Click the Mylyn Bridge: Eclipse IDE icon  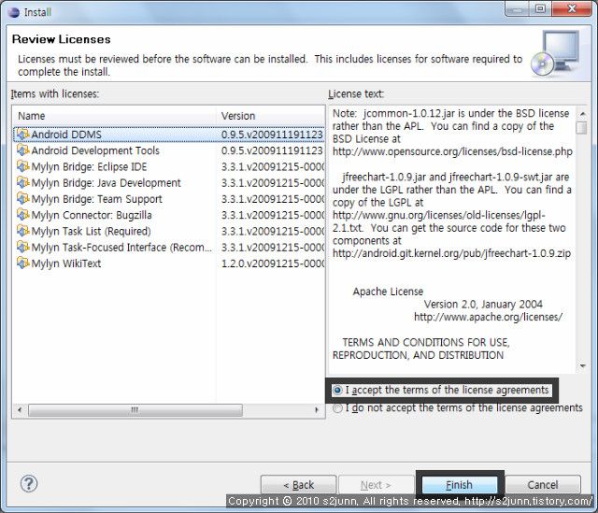click(x=22, y=166)
